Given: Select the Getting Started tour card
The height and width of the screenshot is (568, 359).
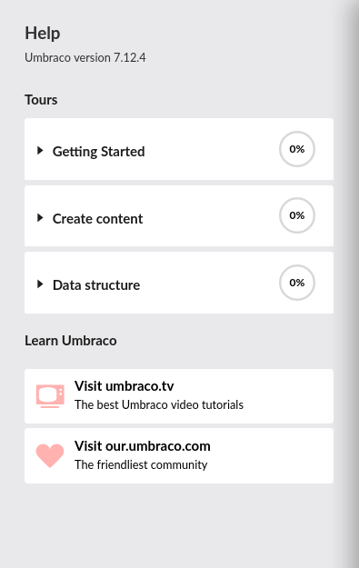Looking at the screenshot, I should pyautogui.click(x=179, y=149).
